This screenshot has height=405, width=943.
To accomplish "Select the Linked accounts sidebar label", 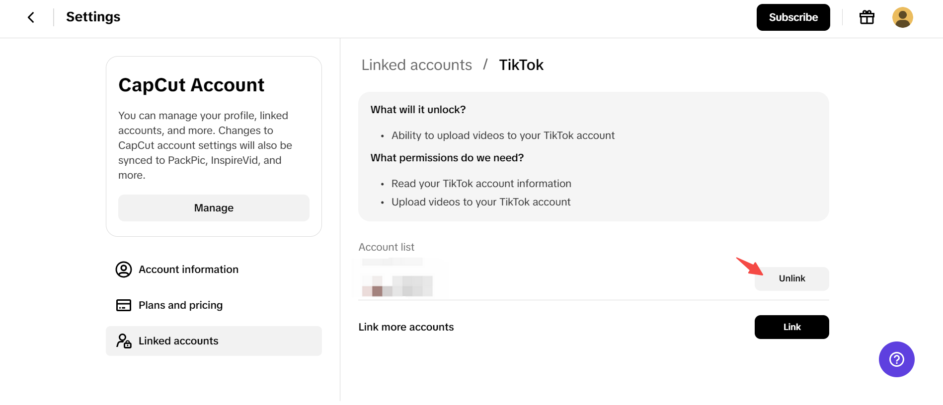I will [x=178, y=341].
